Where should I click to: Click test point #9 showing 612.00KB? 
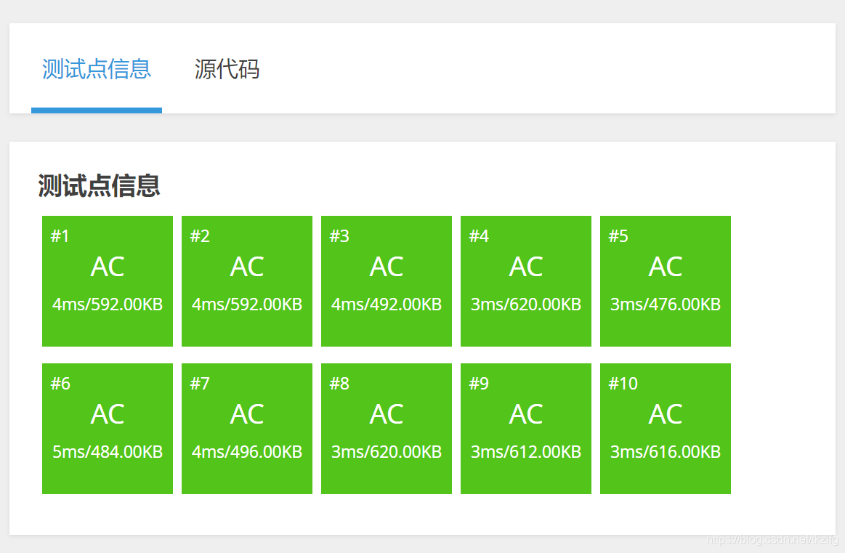tap(525, 428)
